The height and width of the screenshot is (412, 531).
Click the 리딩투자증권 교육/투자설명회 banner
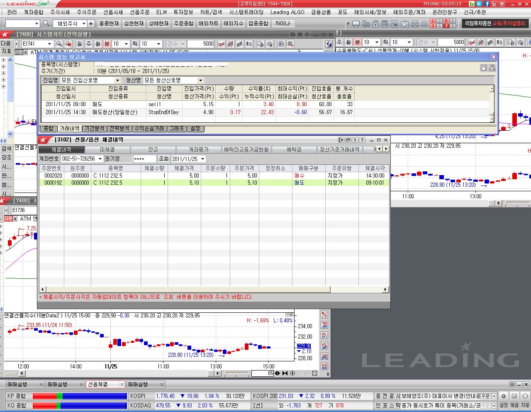[495, 24]
